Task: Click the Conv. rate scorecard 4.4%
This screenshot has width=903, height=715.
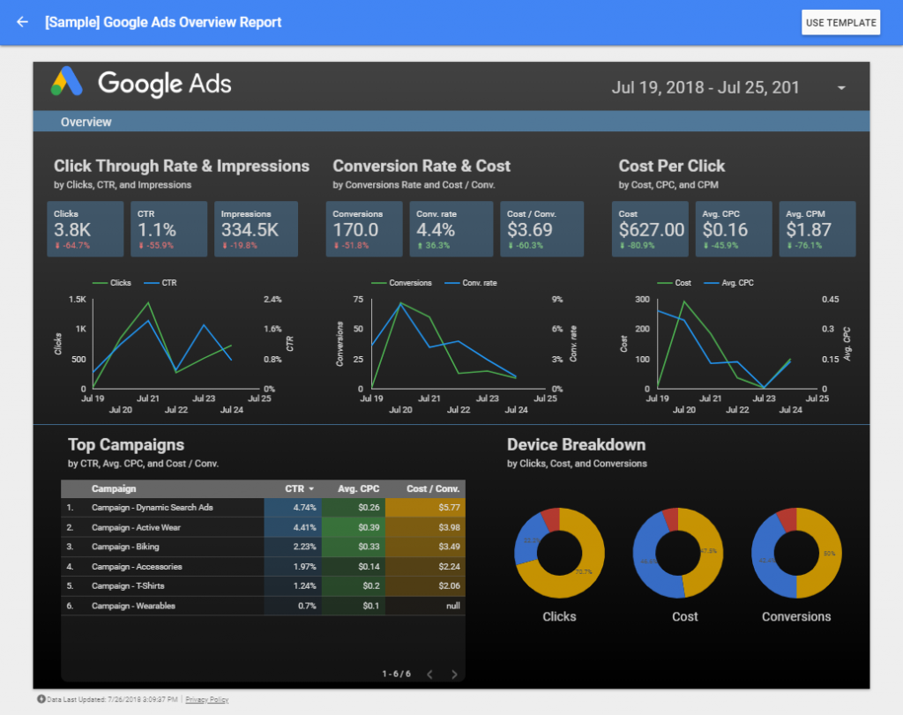Action: click(451, 229)
